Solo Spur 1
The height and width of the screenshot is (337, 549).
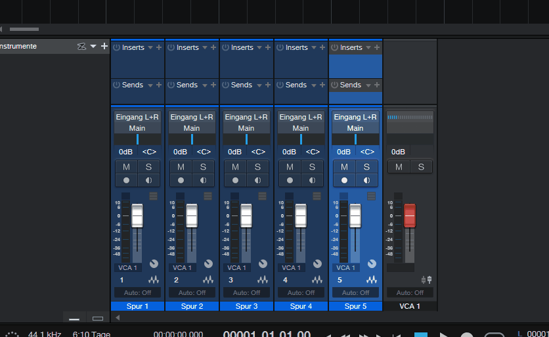point(149,167)
